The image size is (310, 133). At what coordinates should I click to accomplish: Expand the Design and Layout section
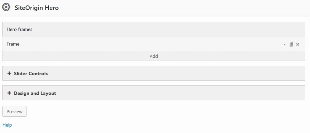[x=153, y=93]
